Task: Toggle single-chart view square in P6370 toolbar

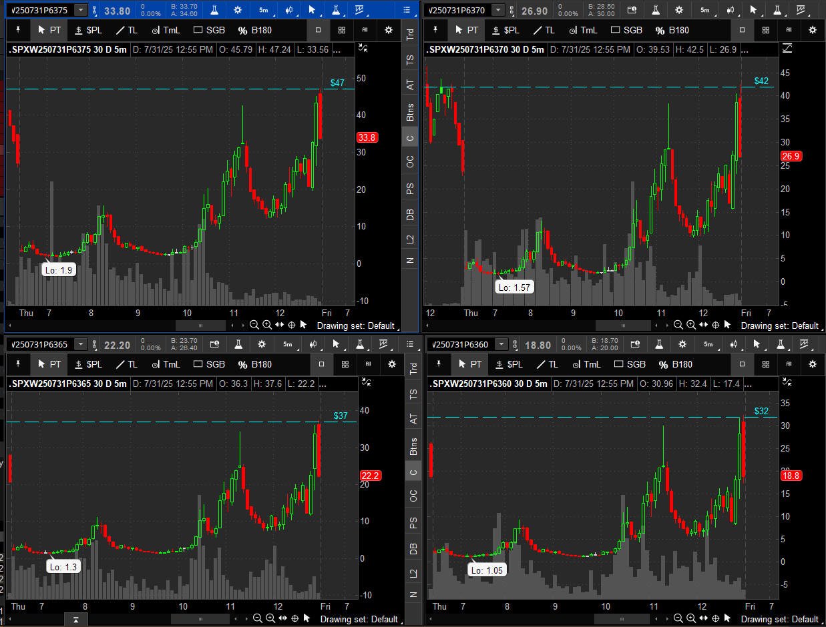Action: point(742,30)
